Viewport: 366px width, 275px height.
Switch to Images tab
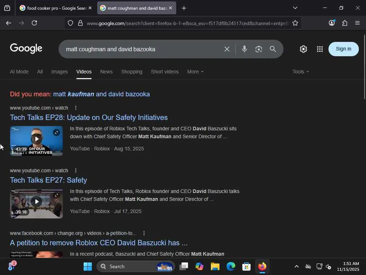pyautogui.click(x=60, y=72)
